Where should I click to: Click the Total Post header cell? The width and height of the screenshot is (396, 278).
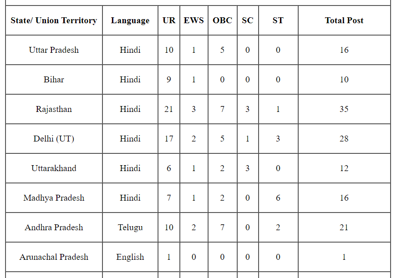point(344,20)
